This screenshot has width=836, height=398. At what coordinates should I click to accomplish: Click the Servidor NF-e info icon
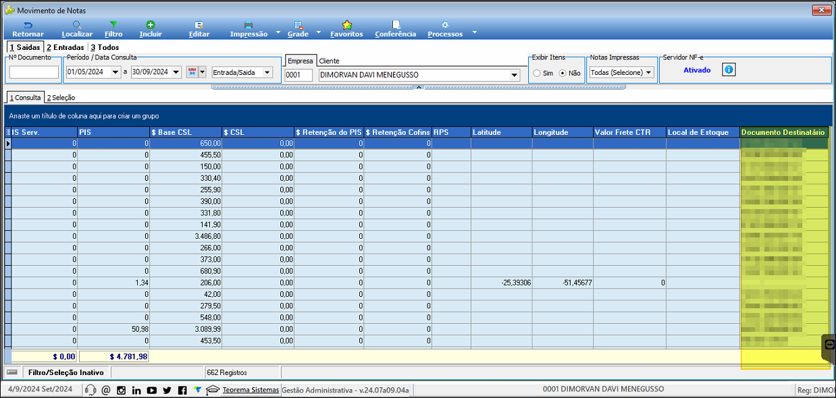(x=729, y=69)
